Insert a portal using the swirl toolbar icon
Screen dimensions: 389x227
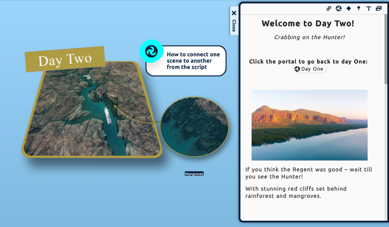tap(338, 9)
